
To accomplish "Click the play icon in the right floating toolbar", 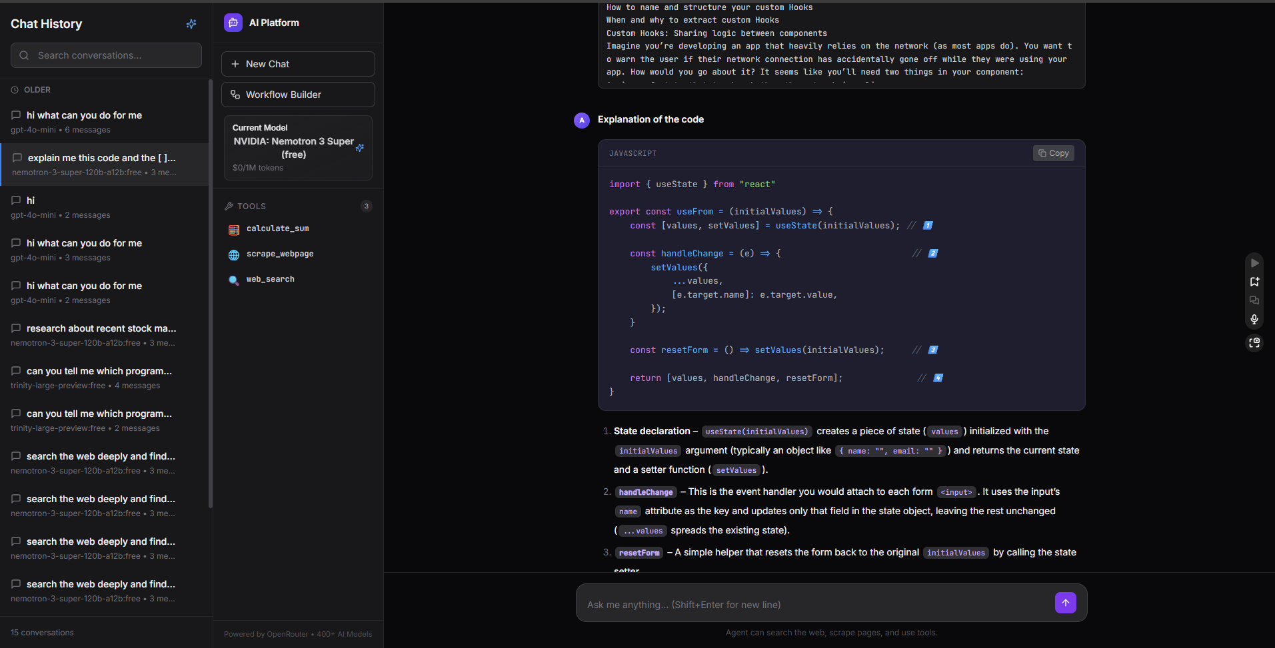I will coord(1254,263).
